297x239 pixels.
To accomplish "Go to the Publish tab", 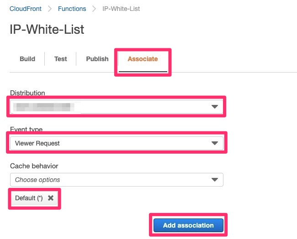I will point(97,59).
